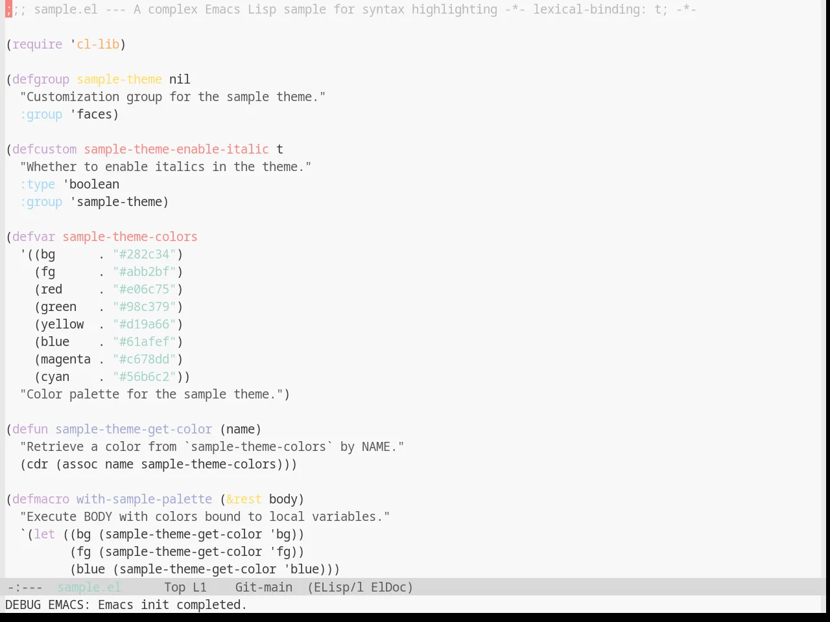Click the sample.el buffer name in mode line
This screenshot has width=830, height=622.
tap(89, 587)
